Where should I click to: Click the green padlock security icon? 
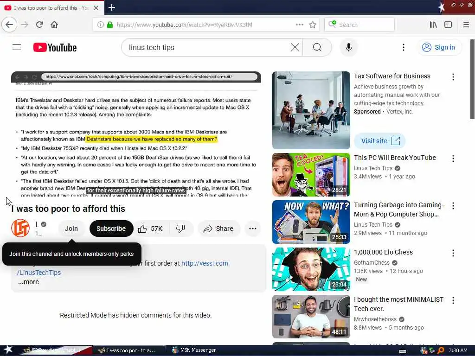point(110,25)
